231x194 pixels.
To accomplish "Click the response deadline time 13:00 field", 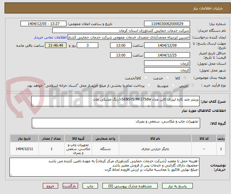I will coord(121,45).
